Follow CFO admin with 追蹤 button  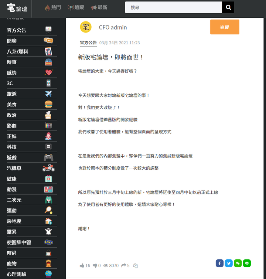pyautogui.click(x=225, y=27)
